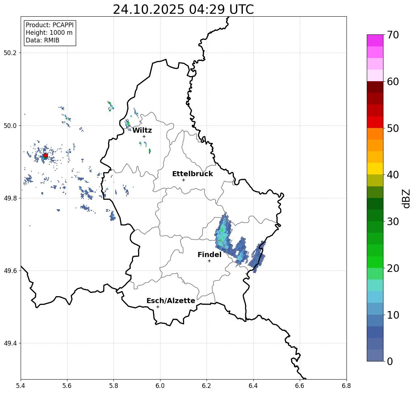Image resolution: width=415 pixels, height=393 pixels.
Task: Click the green echo northwest of Wiltz
Action: (128, 124)
